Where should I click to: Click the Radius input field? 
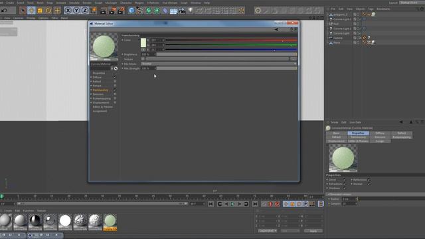[x=349, y=199]
